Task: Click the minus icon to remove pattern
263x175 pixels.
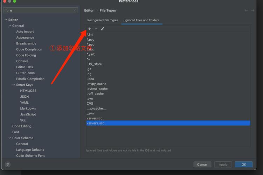Action: (x=96, y=29)
